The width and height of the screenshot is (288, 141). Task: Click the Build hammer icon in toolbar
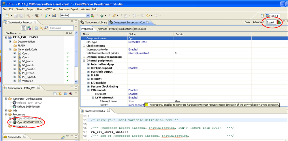click(29, 16)
